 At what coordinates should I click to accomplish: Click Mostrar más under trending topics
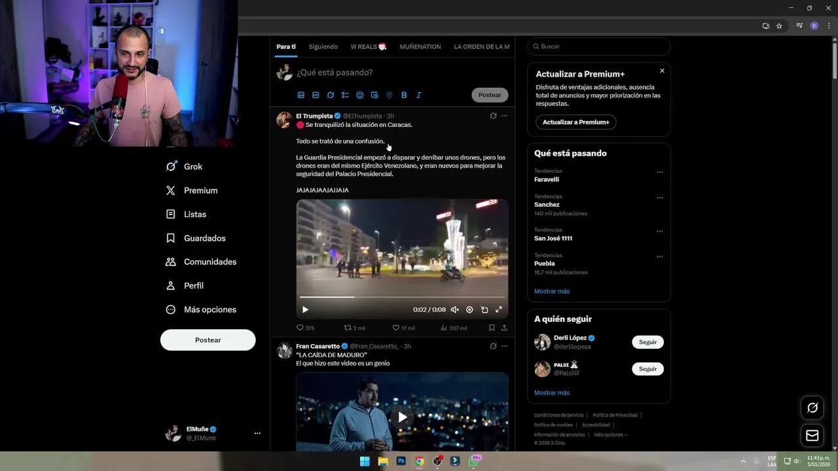(552, 291)
